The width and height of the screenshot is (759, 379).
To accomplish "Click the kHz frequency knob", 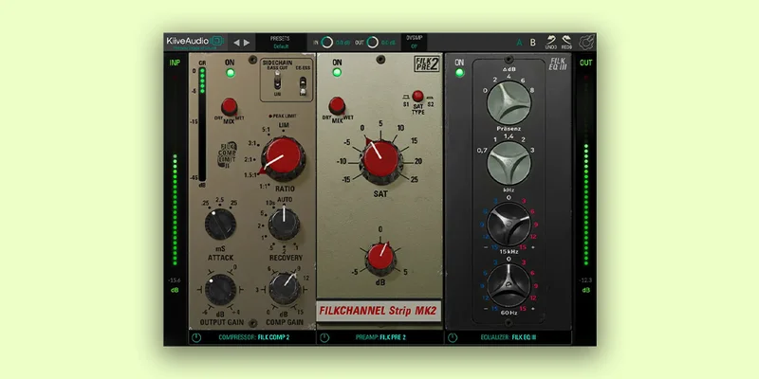I will pyautogui.click(x=509, y=163).
